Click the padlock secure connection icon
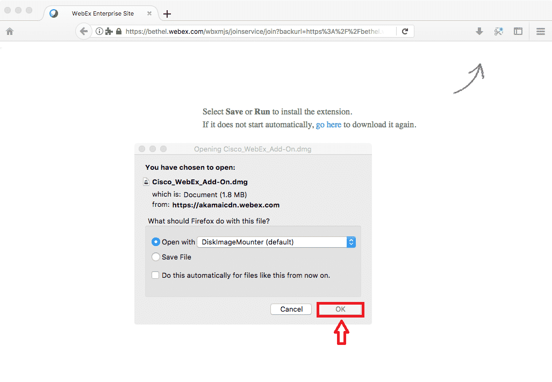The image size is (552, 382). pos(119,31)
